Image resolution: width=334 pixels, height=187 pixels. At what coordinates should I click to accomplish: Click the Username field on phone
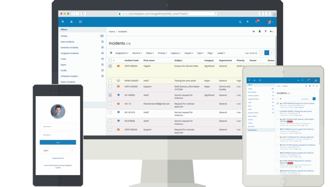[x=58, y=126]
